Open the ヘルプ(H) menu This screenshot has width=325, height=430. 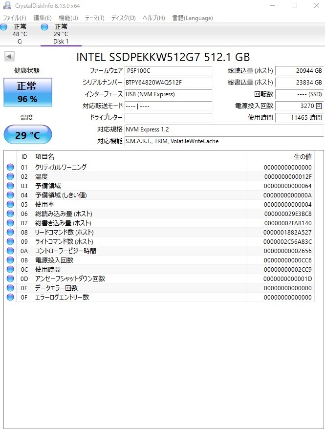coord(154,18)
